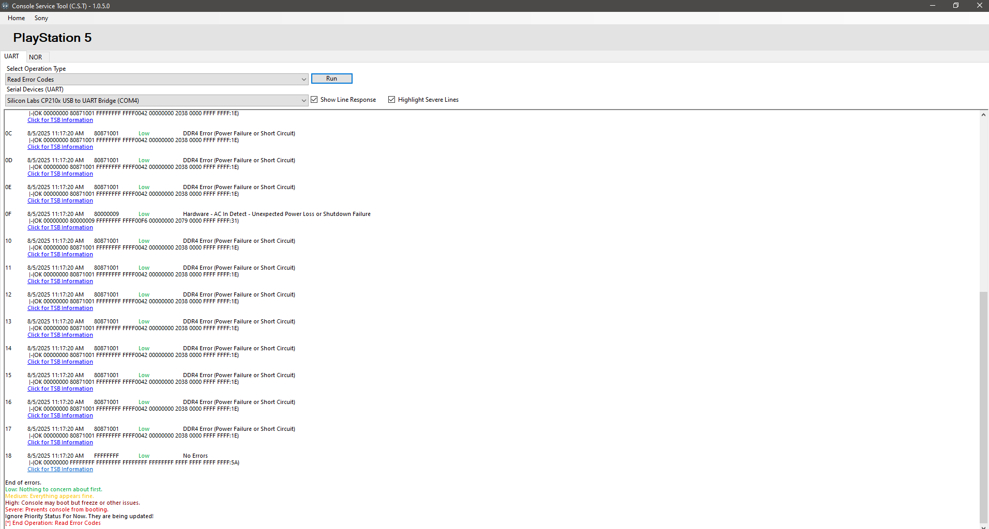Click the timestamp in row 16
989x529 pixels.
pos(55,402)
